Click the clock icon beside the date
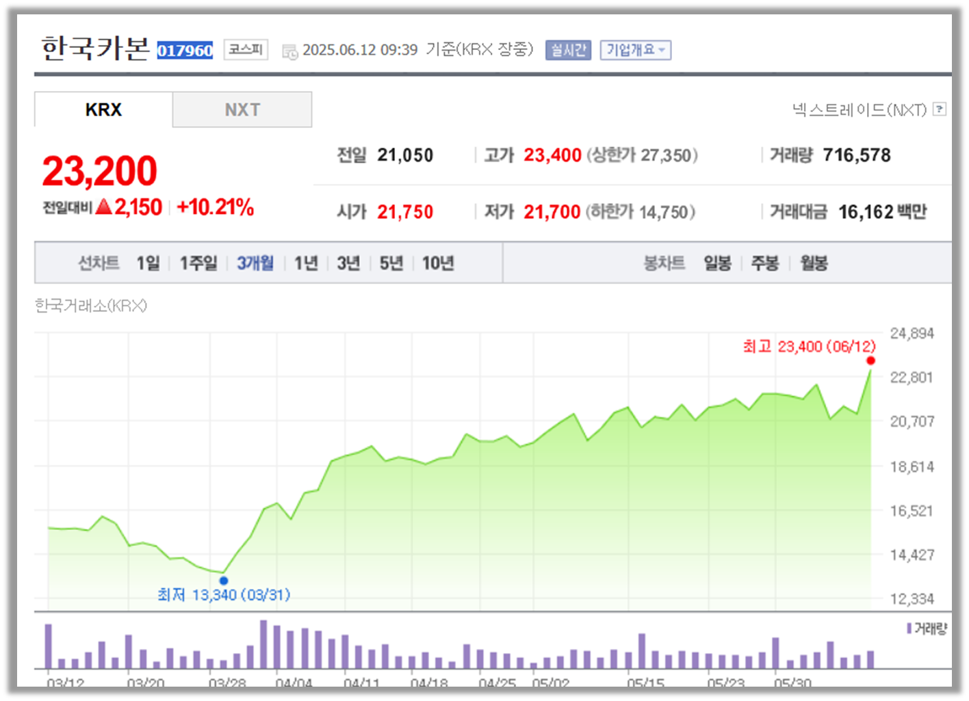 pyautogui.click(x=290, y=51)
